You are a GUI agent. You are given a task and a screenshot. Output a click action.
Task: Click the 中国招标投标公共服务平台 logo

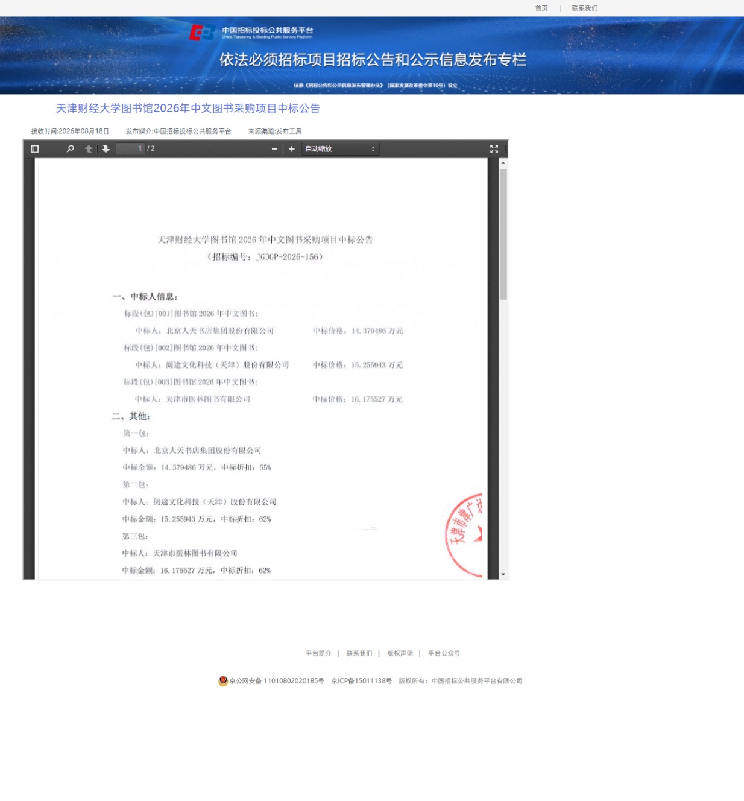pos(251,32)
